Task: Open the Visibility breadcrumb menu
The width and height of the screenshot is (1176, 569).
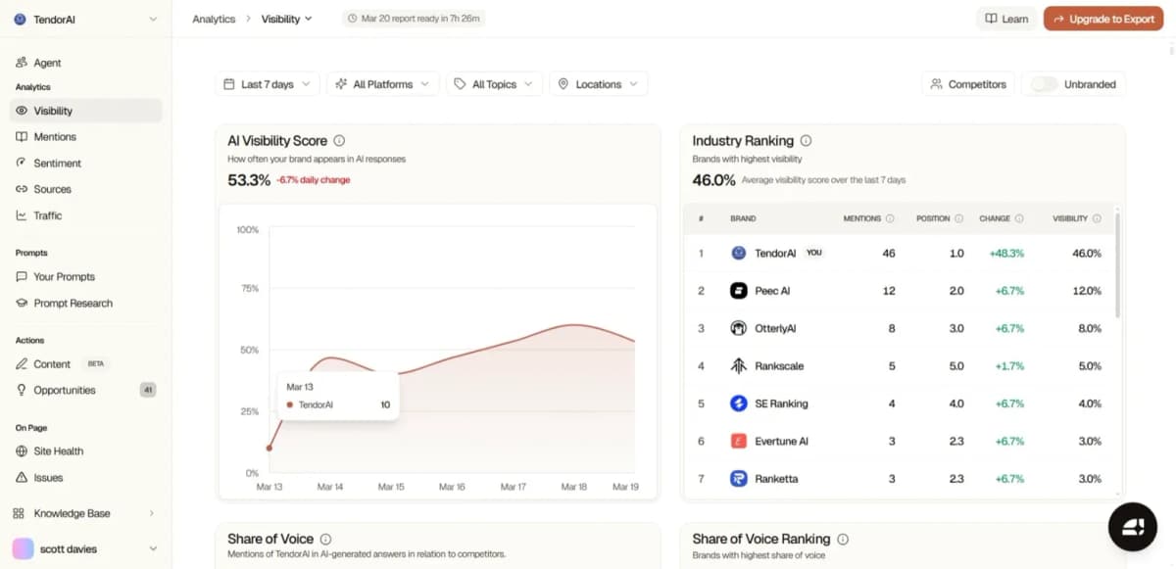Action: pos(286,18)
